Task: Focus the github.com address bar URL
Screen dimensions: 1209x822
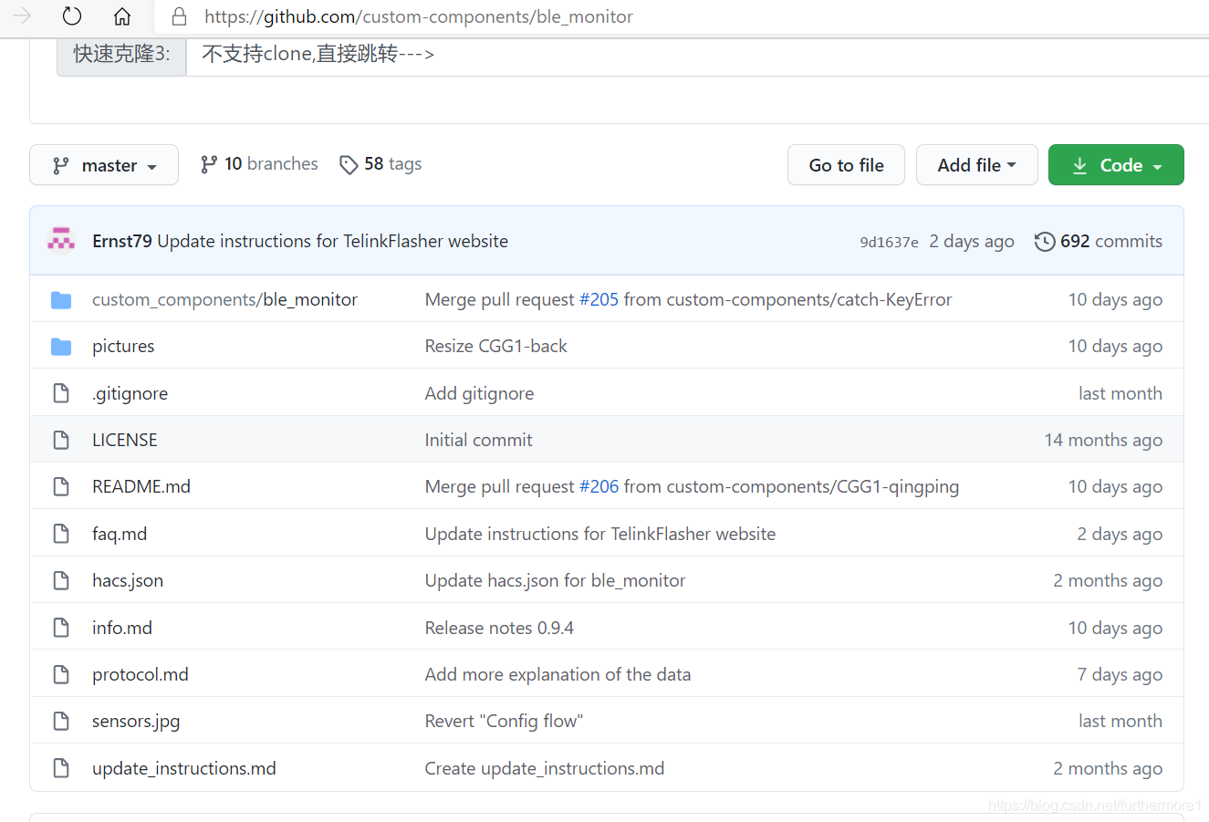Action: pyautogui.click(x=419, y=16)
